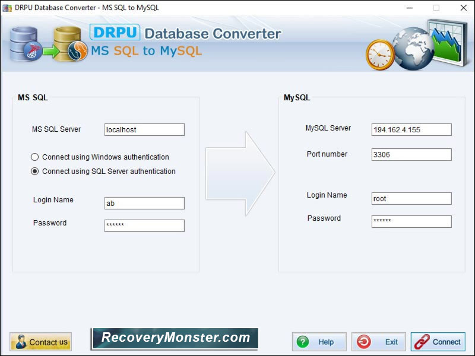
Task: Click the application icon in the title bar
Action: [6, 8]
